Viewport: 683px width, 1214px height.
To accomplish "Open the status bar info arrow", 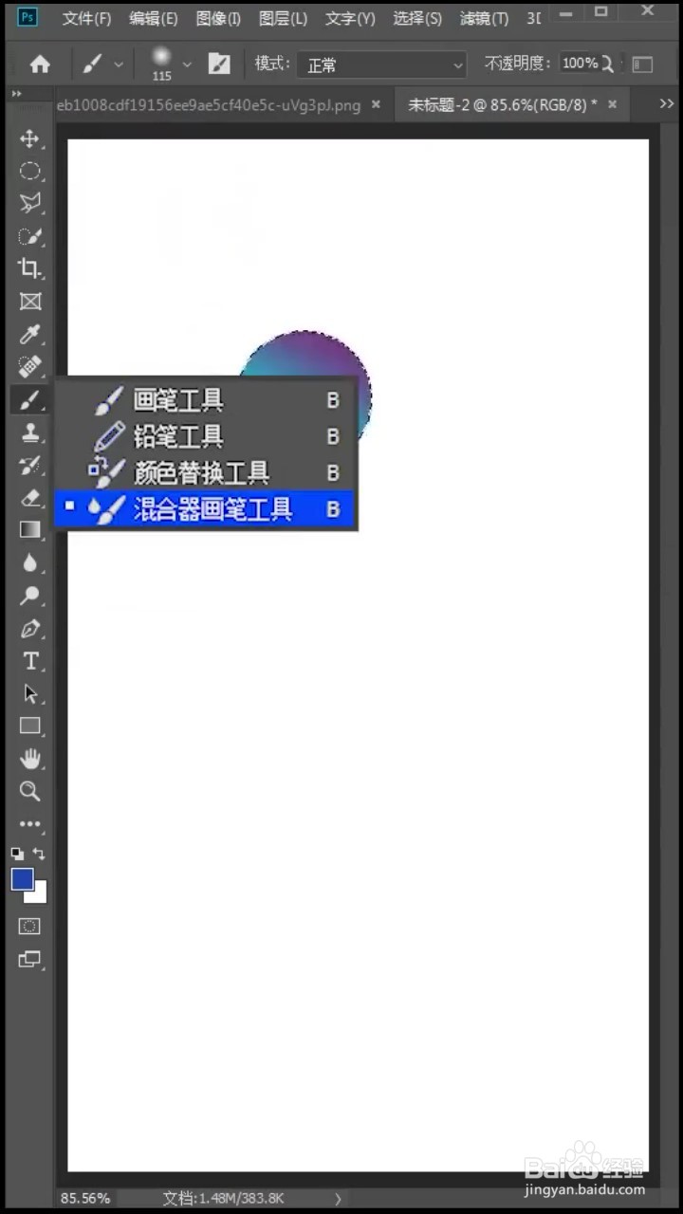I will (x=338, y=1198).
